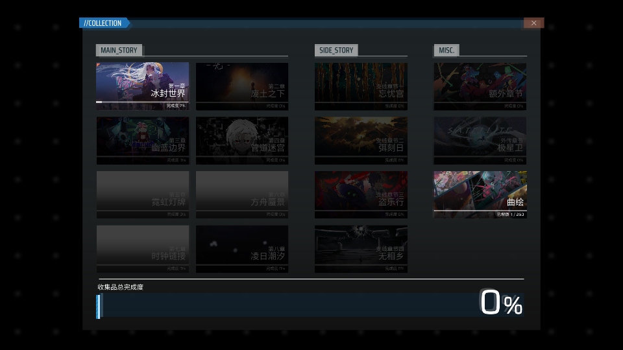Choose side story 无相乡 tile
Image resolution: width=623 pixels, height=350 pixels.
pos(361,249)
